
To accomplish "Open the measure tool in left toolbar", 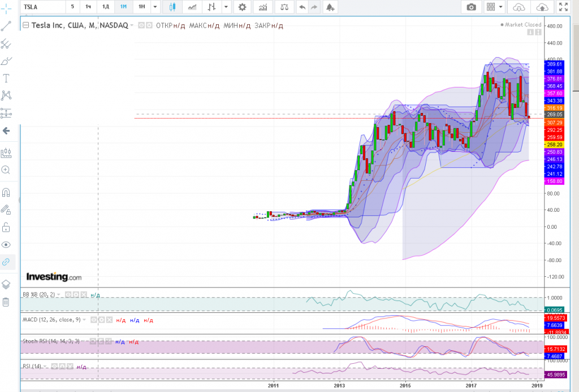I will [6, 153].
